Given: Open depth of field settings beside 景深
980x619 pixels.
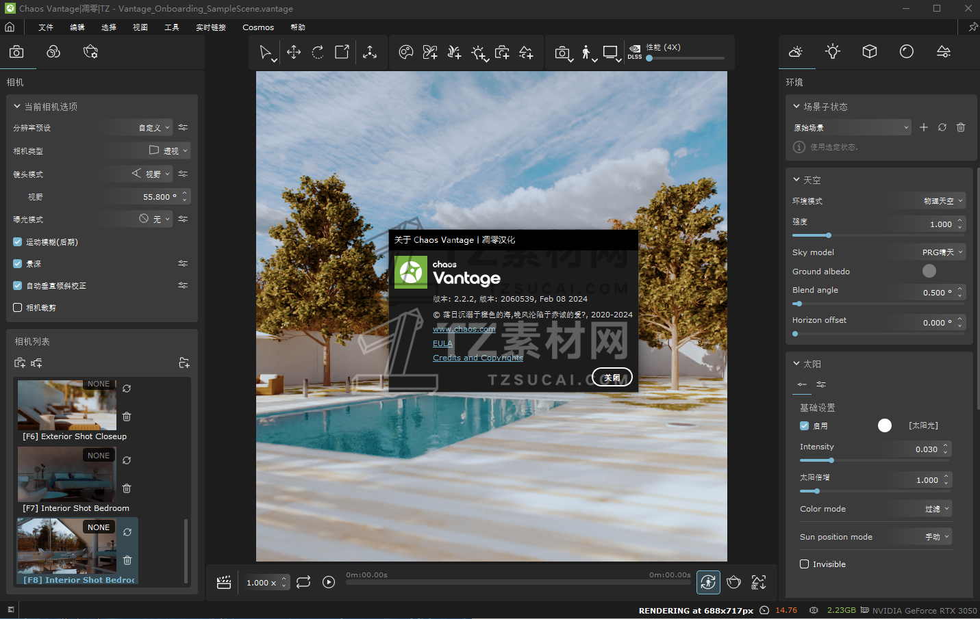Looking at the screenshot, I should coord(183,263).
